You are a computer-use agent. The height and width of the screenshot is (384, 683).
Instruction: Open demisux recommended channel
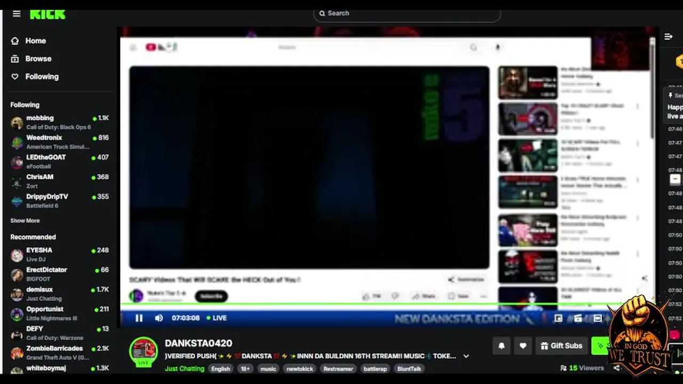tap(60, 294)
